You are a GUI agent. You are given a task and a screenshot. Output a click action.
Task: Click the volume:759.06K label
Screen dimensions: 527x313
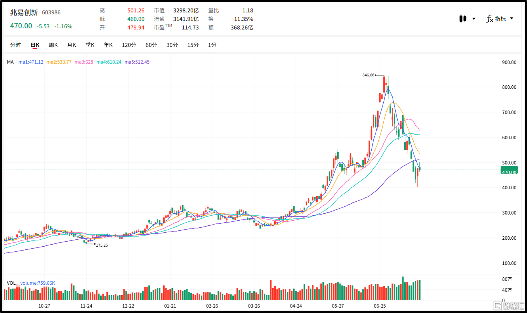pyautogui.click(x=38, y=283)
